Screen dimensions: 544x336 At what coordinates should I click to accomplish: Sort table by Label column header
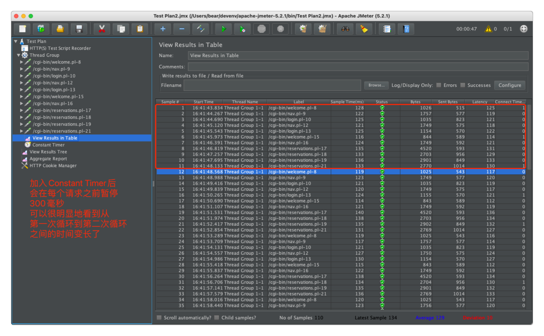click(299, 102)
